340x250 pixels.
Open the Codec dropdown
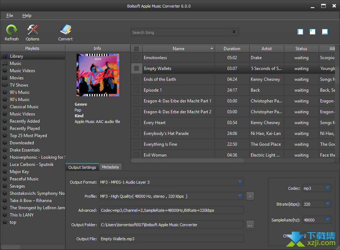pyautogui.click(x=328, y=188)
